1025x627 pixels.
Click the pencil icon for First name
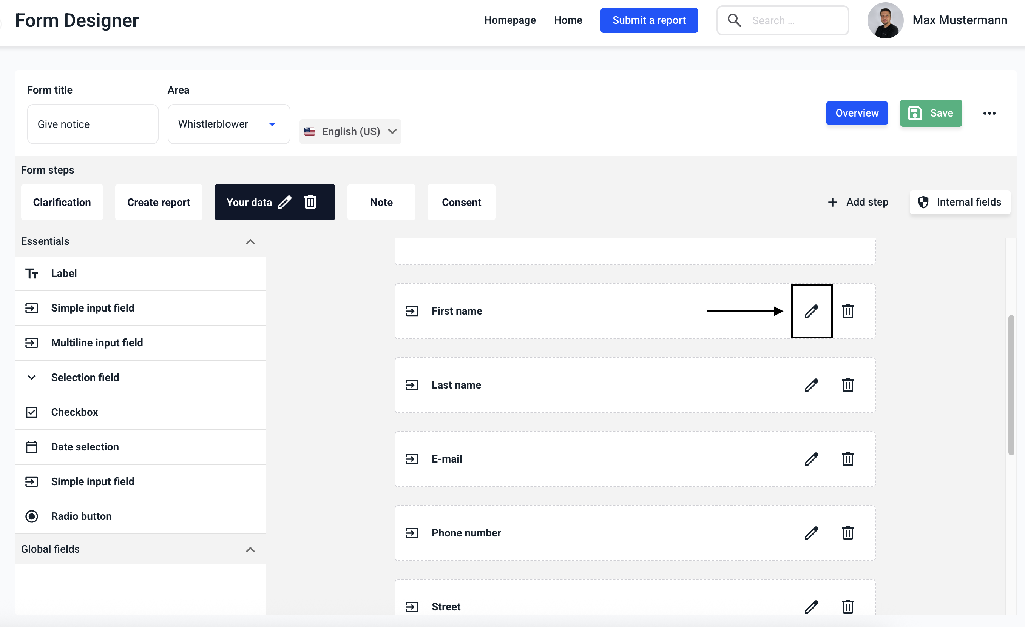[811, 311]
